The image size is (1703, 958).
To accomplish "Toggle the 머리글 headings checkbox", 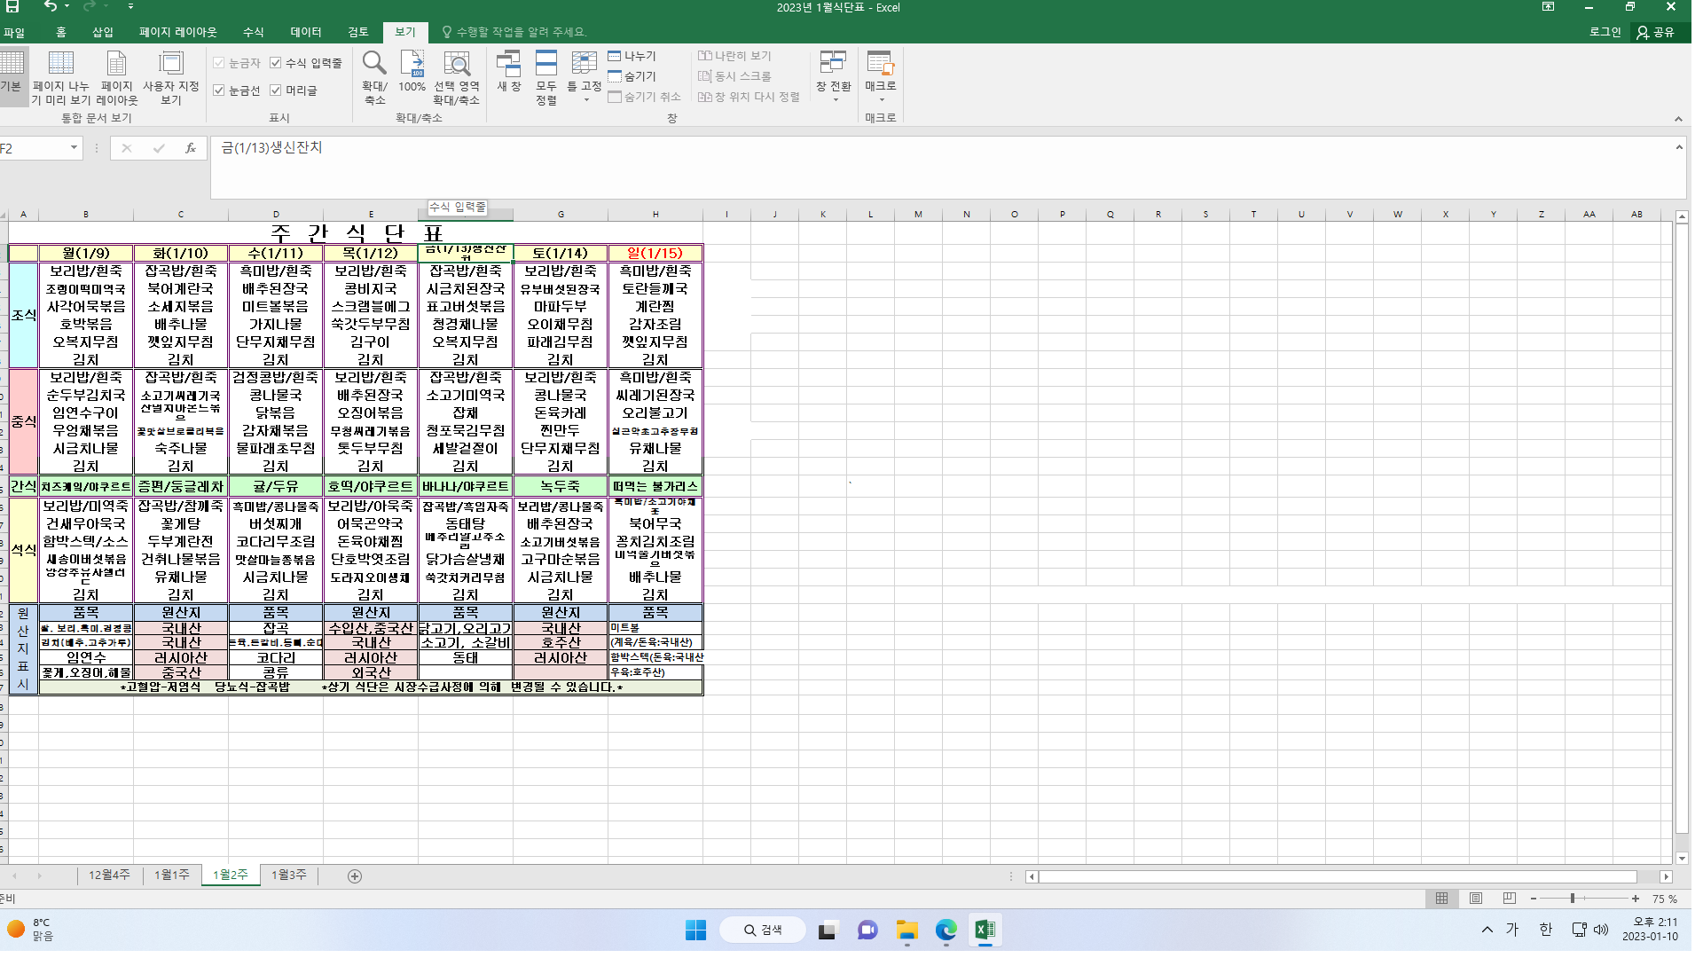I will [276, 90].
